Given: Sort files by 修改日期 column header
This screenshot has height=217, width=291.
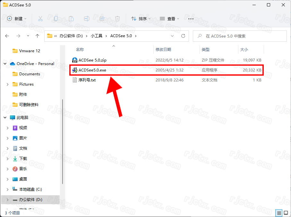Looking at the screenshot, I should pyautogui.click(x=163, y=49).
